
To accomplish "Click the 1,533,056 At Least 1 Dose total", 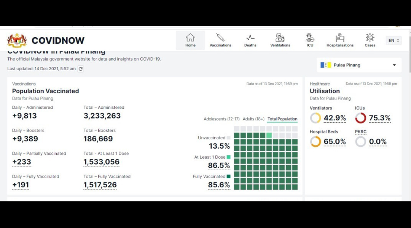I will 102,162.
